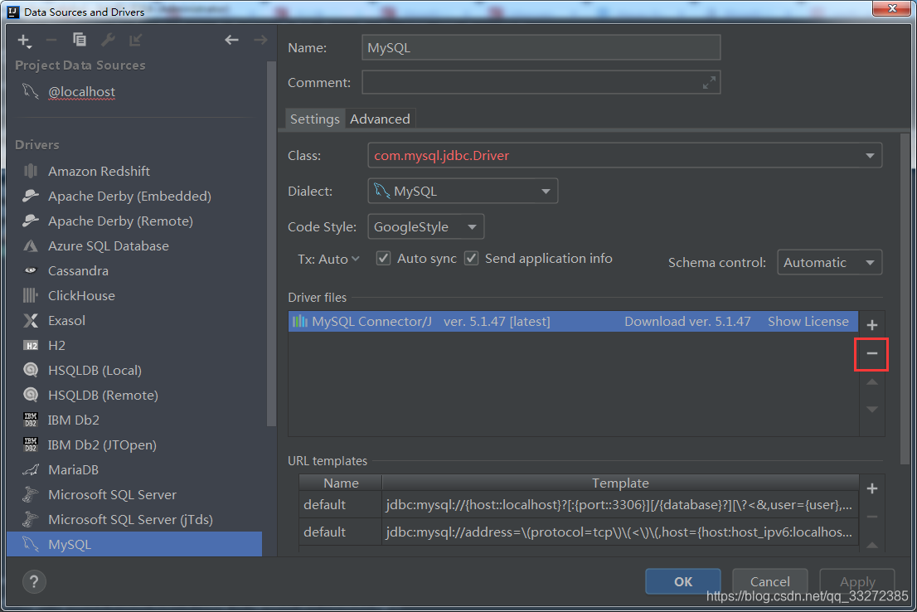Click the Duplicate data source icon
Image resolution: width=917 pixels, height=612 pixels.
click(x=79, y=39)
